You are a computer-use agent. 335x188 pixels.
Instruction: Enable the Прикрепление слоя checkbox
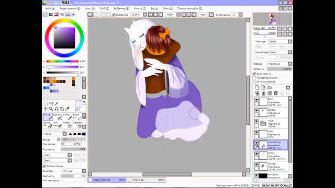click(254, 78)
